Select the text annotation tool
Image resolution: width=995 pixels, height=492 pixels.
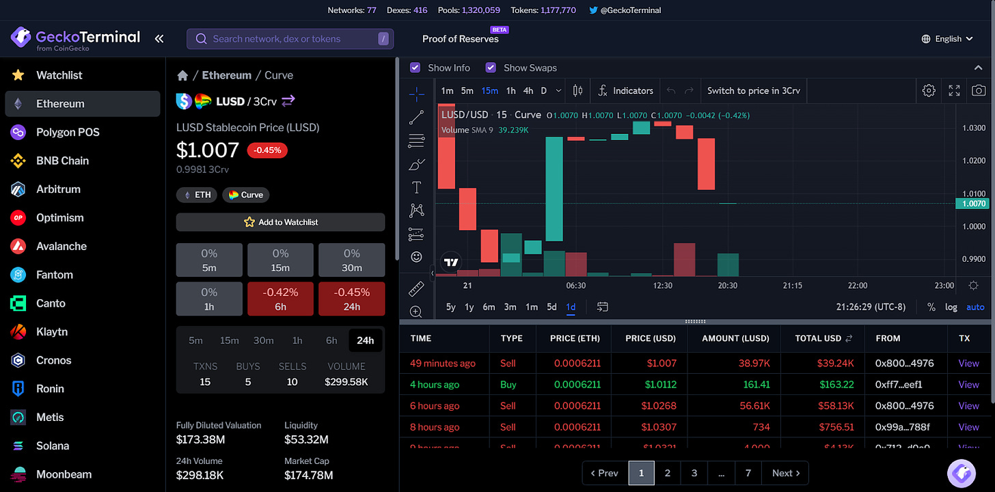(x=416, y=187)
